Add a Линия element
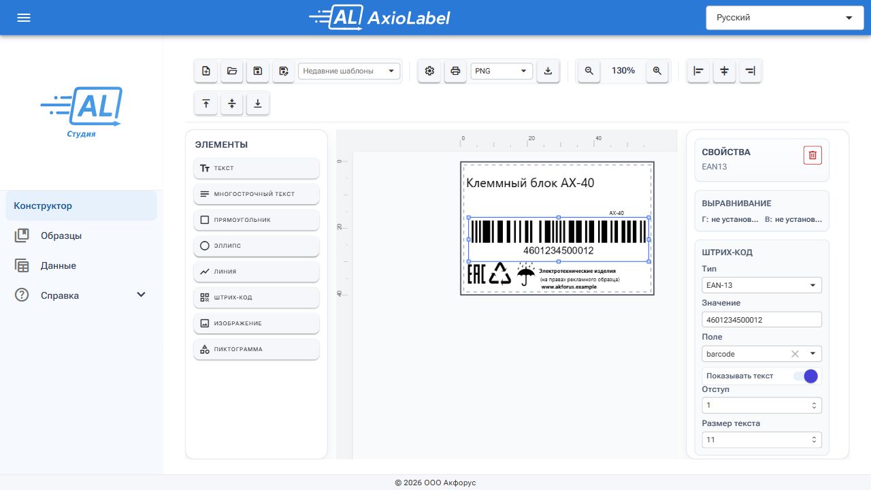The width and height of the screenshot is (871, 490). 257,272
